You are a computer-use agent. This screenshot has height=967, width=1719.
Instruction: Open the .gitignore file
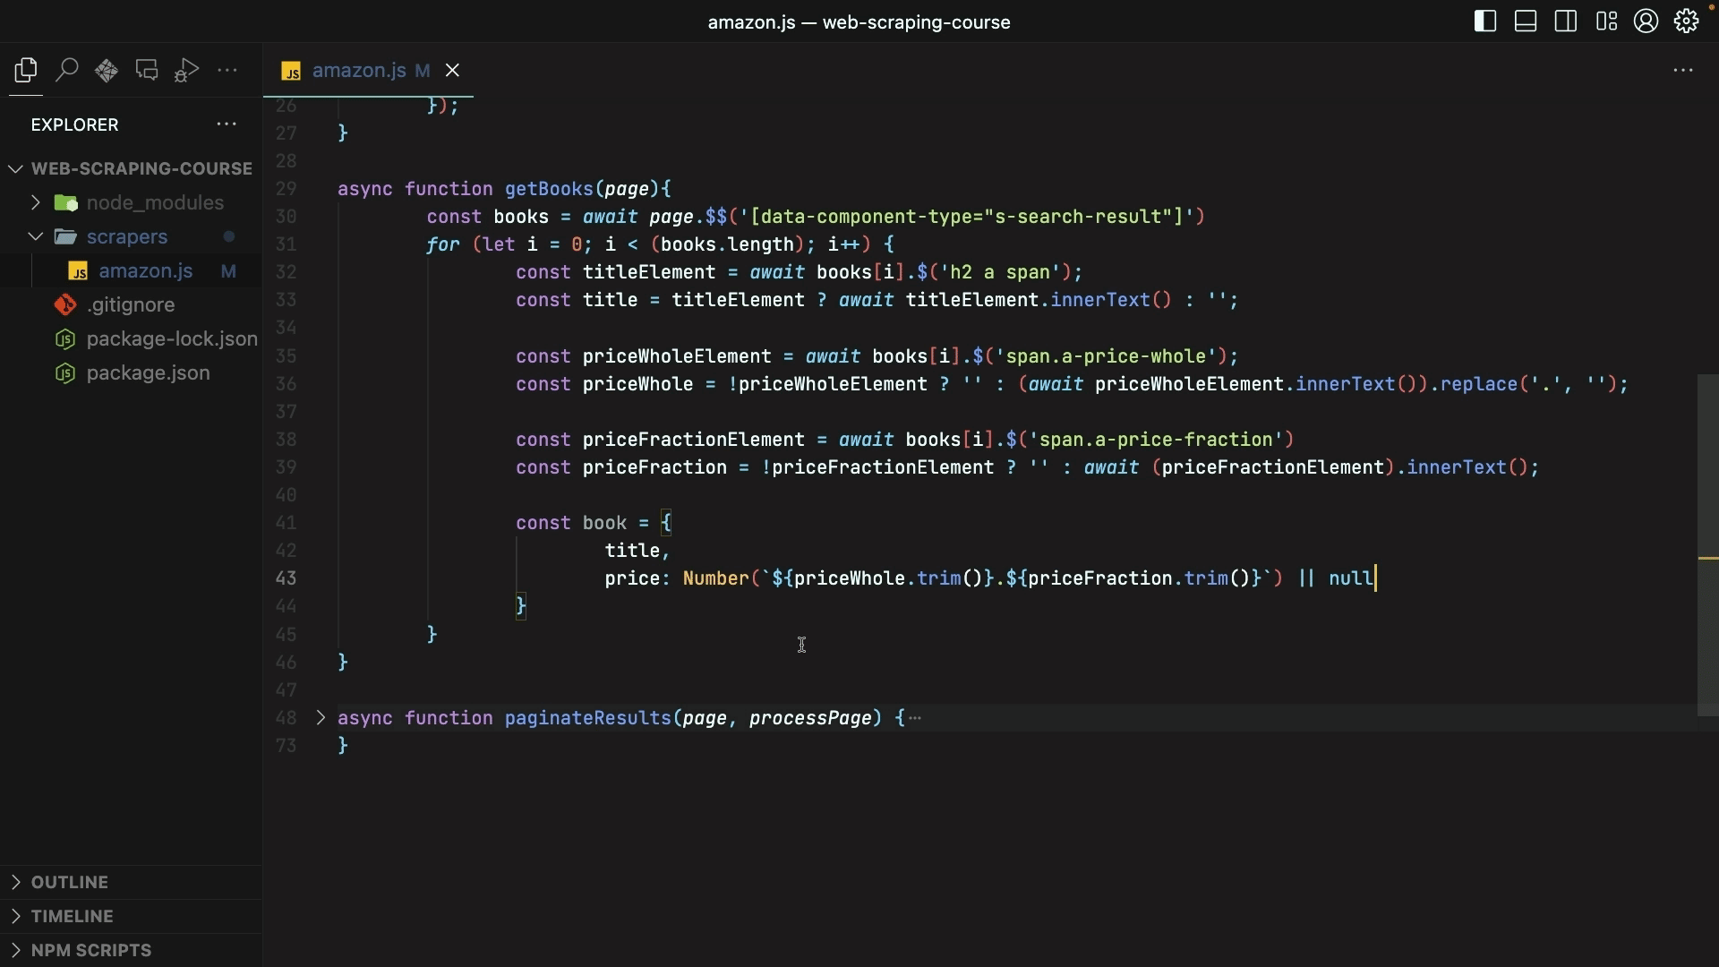point(131,304)
